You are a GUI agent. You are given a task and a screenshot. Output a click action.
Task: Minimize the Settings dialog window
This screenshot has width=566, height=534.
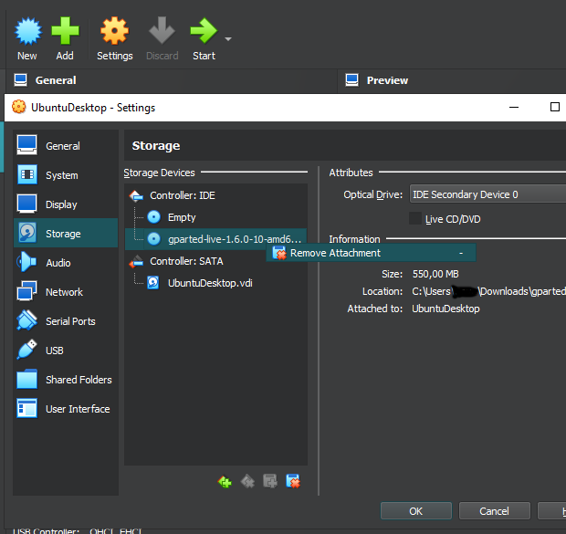tap(514, 107)
